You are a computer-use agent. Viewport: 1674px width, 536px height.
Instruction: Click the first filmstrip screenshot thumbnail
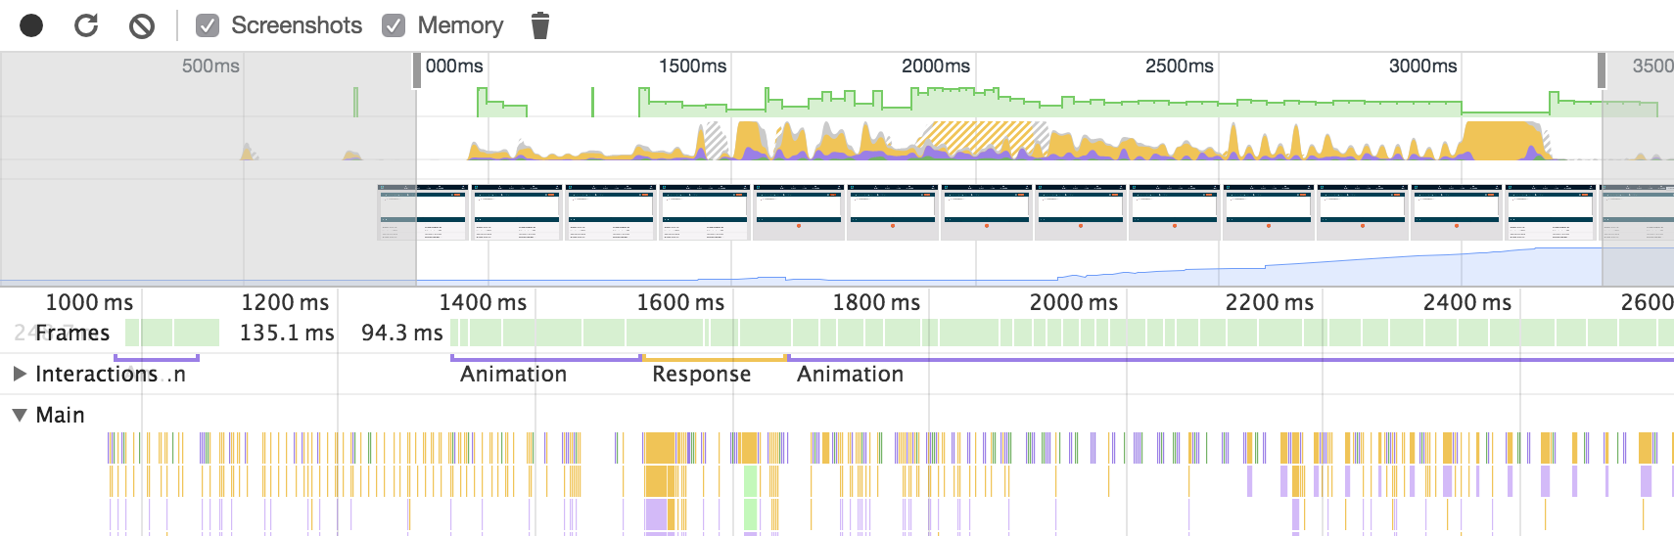click(397, 212)
